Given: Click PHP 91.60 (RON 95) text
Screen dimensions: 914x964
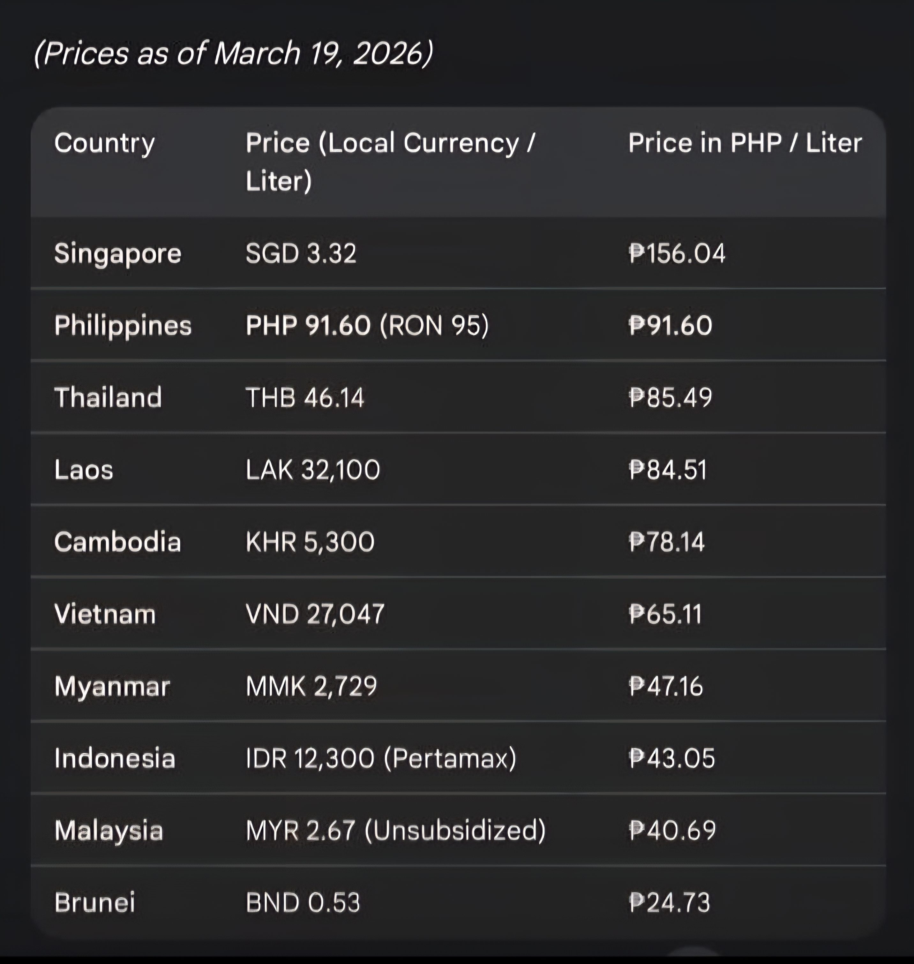Looking at the screenshot, I should click(367, 326).
